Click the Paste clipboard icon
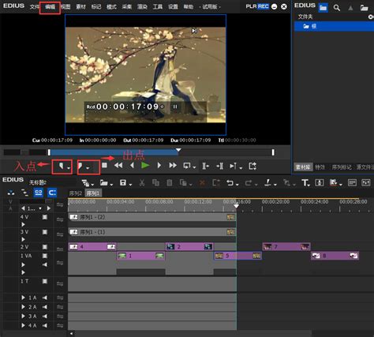The image size is (374, 337). [x=170, y=182]
